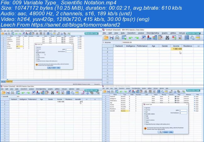Click Split File icon in bottom-left panel
This screenshot has height=142, width=204.
coord(68,93)
